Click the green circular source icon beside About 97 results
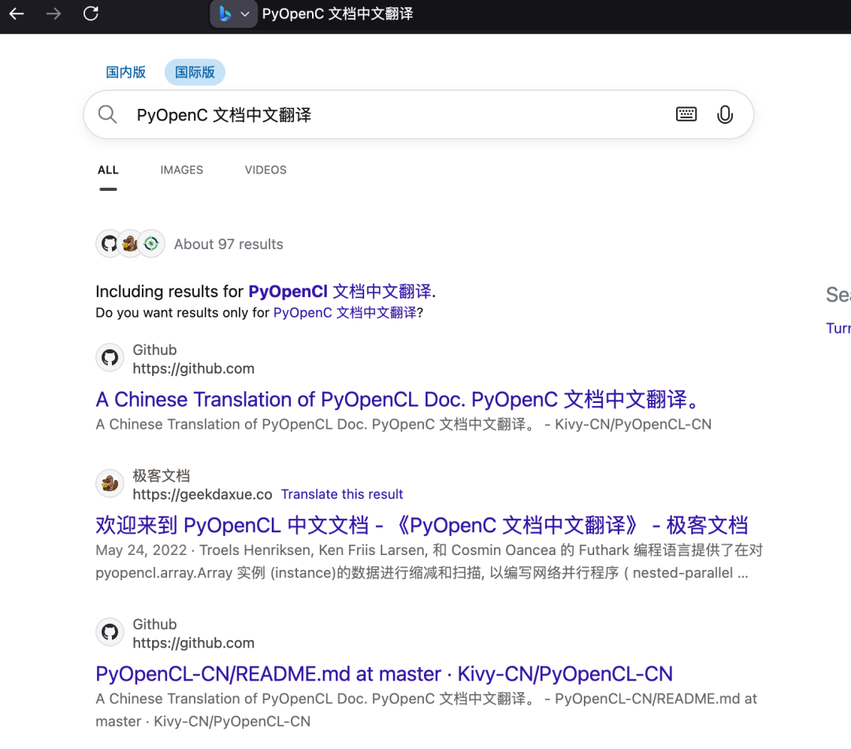The height and width of the screenshot is (749, 851). coord(151,244)
